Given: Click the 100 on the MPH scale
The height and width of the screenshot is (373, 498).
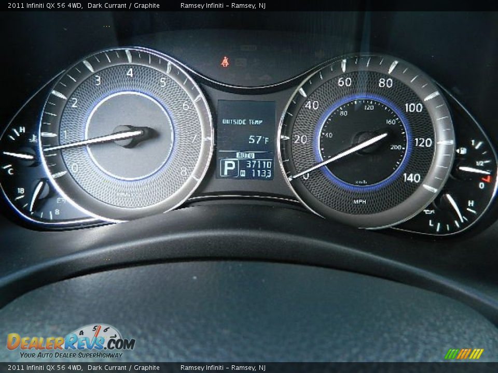Looking at the screenshot, I should point(413,108).
